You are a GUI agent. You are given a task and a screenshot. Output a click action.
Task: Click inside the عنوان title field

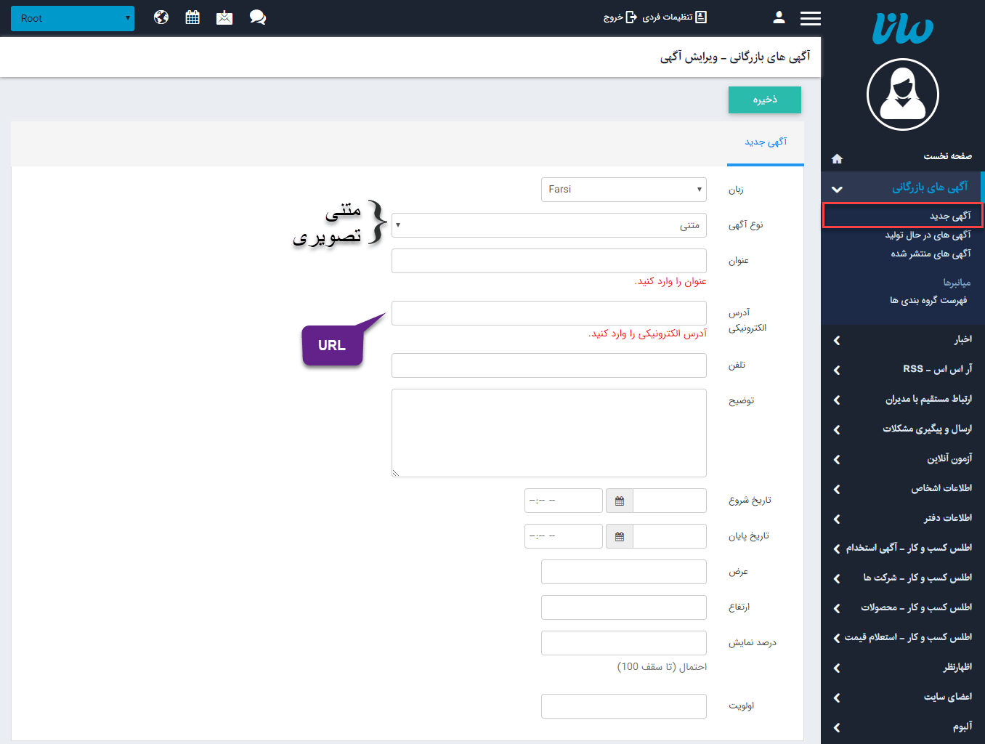coord(548,260)
